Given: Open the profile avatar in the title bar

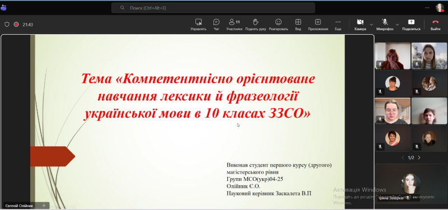Looking at the screenshot, I should [x=440, y=8].
